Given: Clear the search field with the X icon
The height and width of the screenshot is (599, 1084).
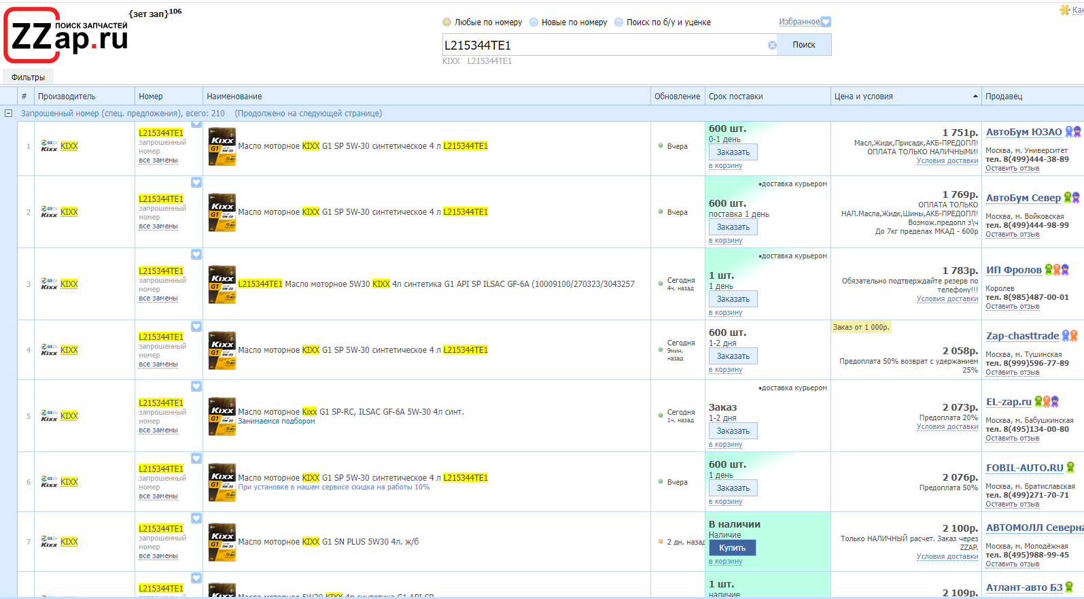Looking at the screenshot, I should click(x=772, y=46).
